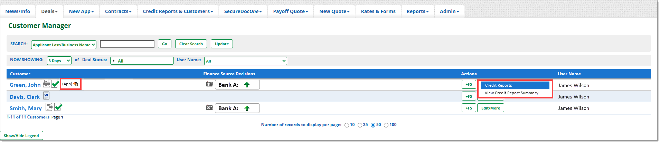The image size is (660, 143).
Task: Open the Applicant Last/Business Name search dropdown
Action: pos(64,45)
